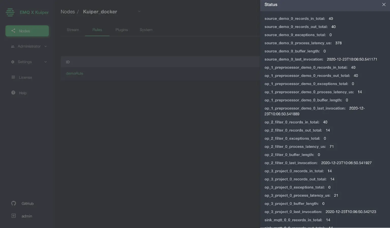Click the Settings gear icon
Viewport: 390px width, 228px height.
coord(13,62)
